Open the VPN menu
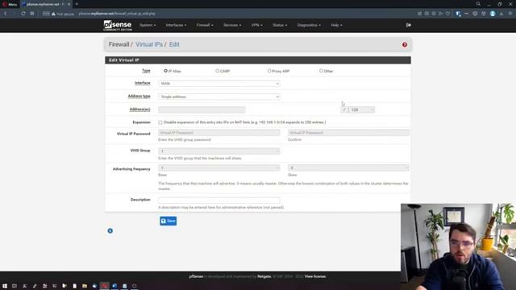 tap(256, 25)
